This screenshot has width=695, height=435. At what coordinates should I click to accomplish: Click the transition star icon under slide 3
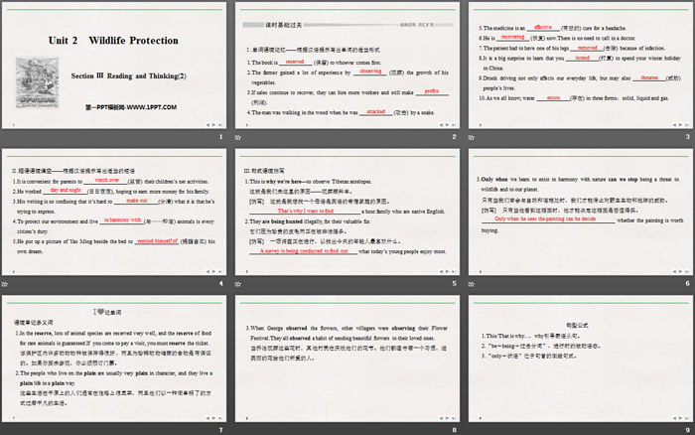click(x=472, y=137)
